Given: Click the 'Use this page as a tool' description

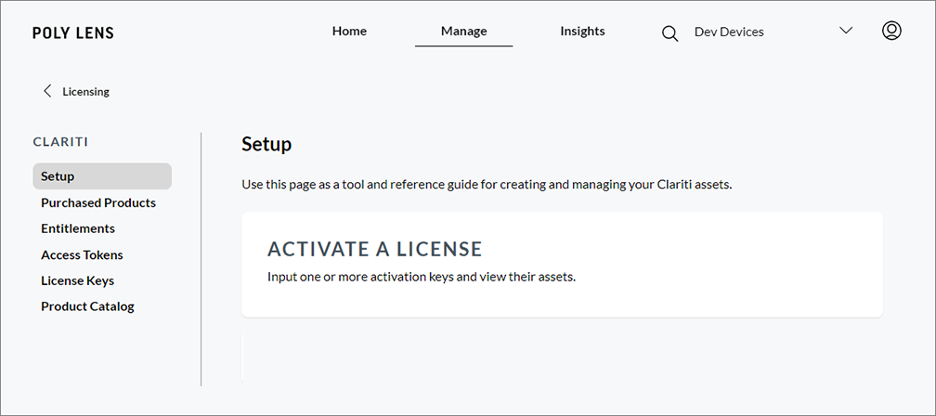Looking at the screenshot, I should click(x=487, y=185).
